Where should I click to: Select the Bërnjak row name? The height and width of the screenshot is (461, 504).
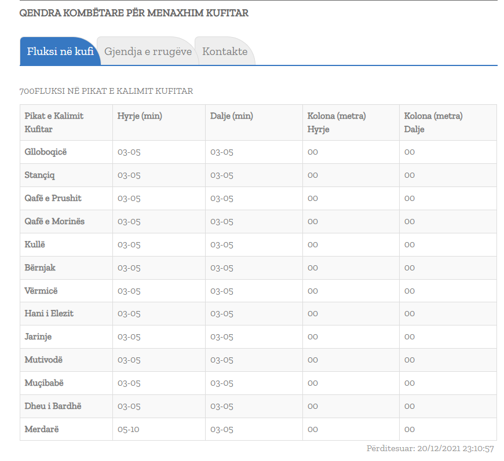click(x=40, y=268)
